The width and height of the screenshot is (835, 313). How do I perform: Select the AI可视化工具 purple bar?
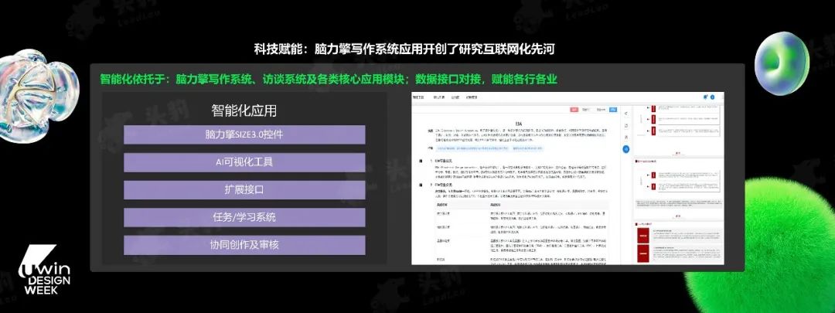click(x=244, y=162)
